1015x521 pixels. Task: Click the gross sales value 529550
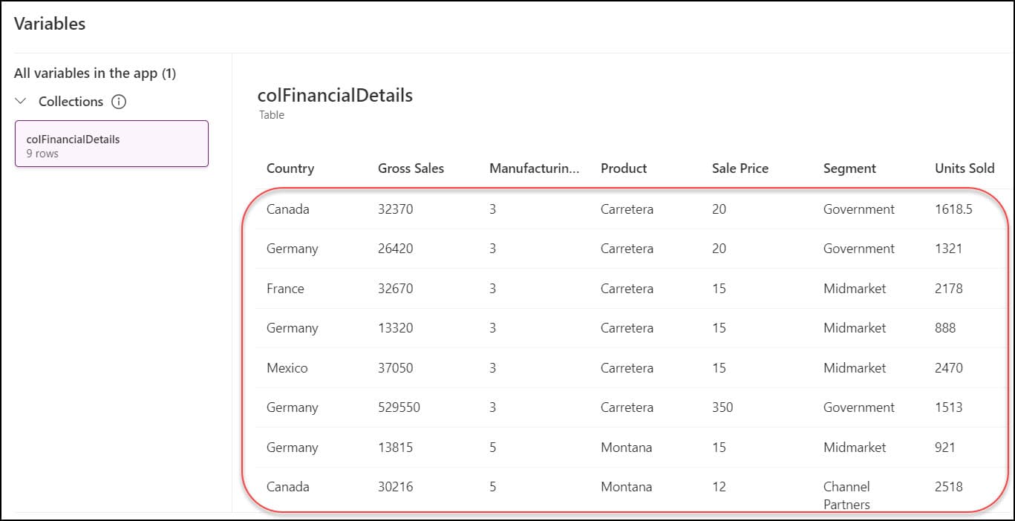(x=399, y=407)
